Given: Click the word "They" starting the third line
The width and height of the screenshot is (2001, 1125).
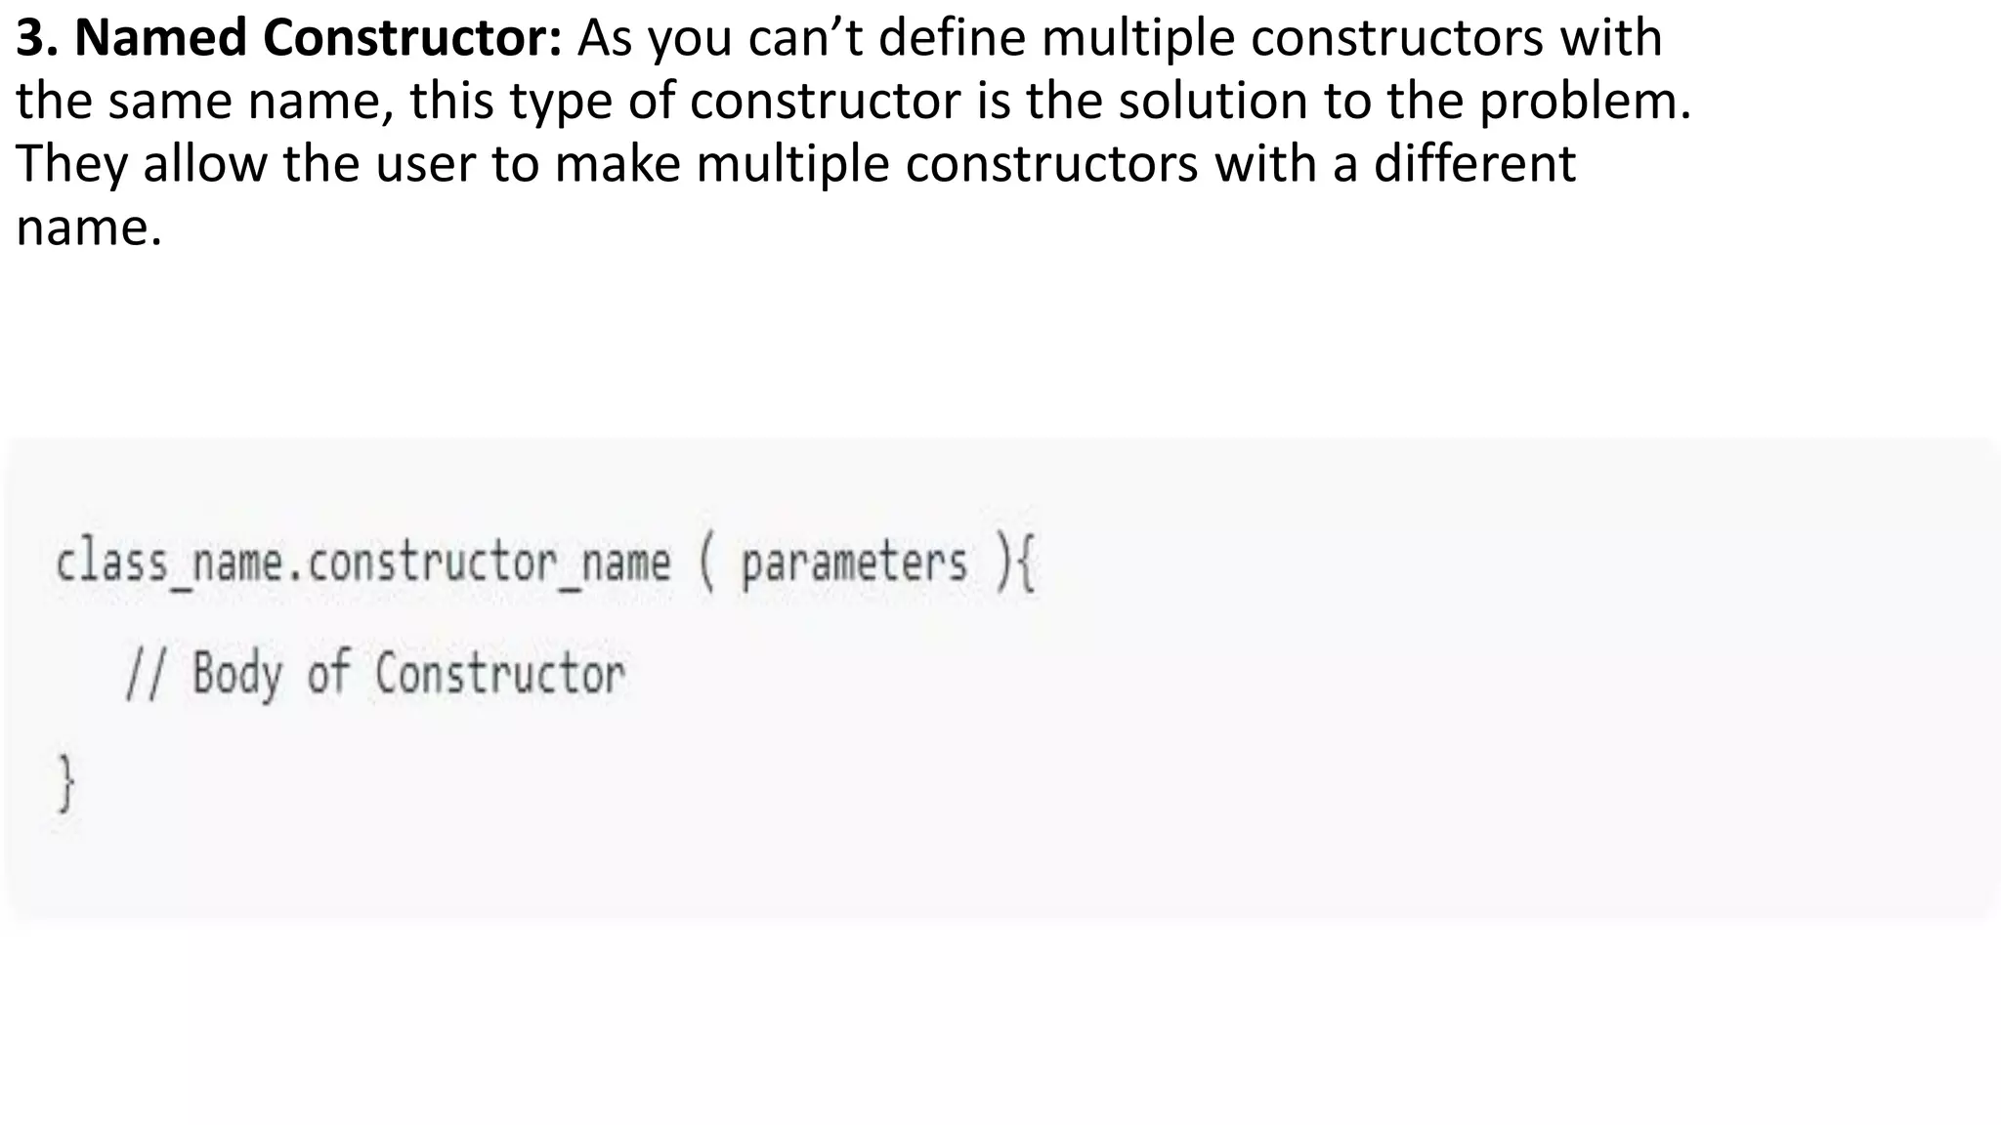Looking at the screenshot, I should pos(71,164).
